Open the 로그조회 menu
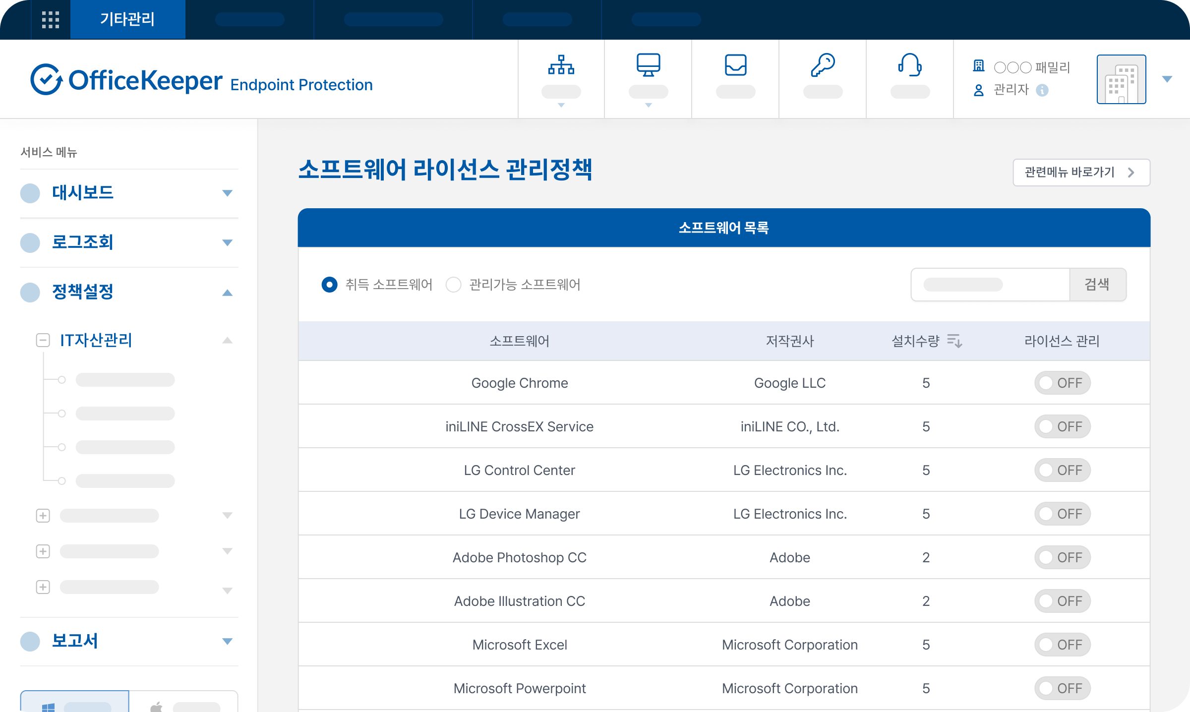This screenshot has height=712, width=1190. 83,242
